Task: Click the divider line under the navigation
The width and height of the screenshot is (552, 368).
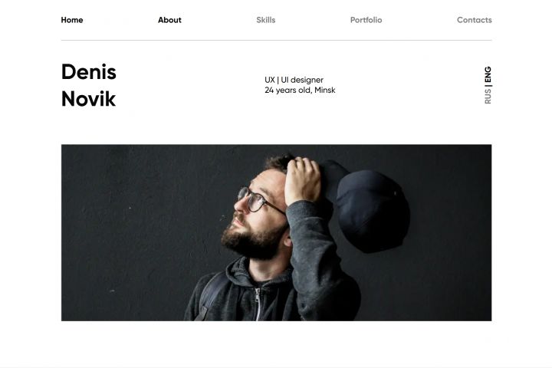Action: (x=276, y=40)
